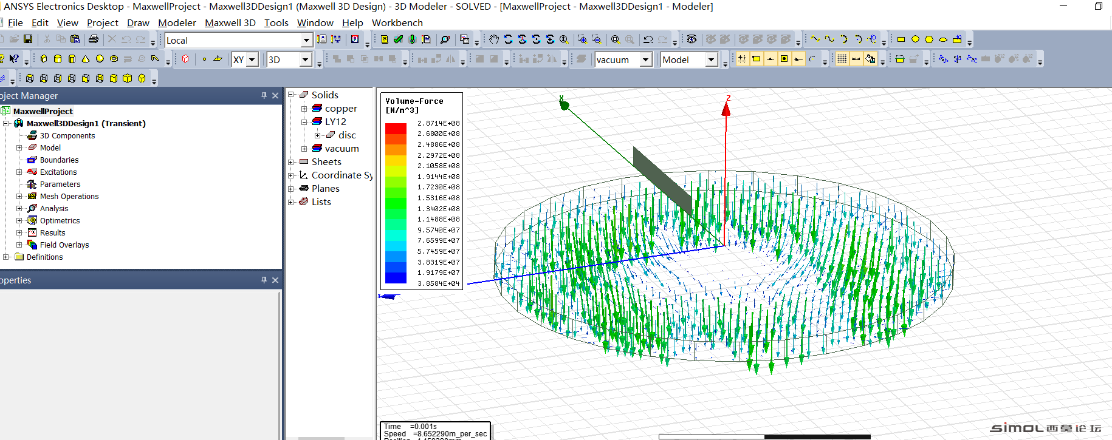The width and height of the screenshot is (1112, 440).
Task: Open the Maxwell 3D menu
Action: (230, 22)
